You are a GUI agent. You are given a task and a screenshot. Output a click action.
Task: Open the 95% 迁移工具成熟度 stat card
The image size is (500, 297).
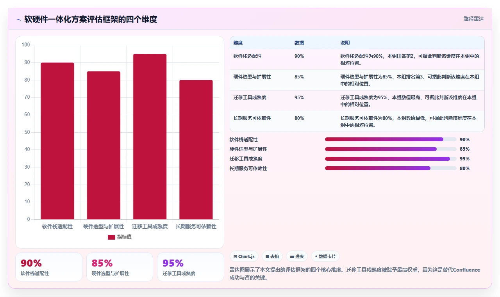[190, 267]
